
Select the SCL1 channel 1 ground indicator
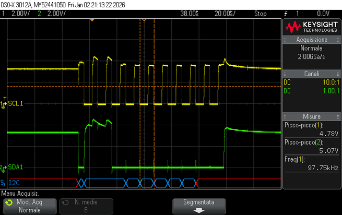(4, 103)
